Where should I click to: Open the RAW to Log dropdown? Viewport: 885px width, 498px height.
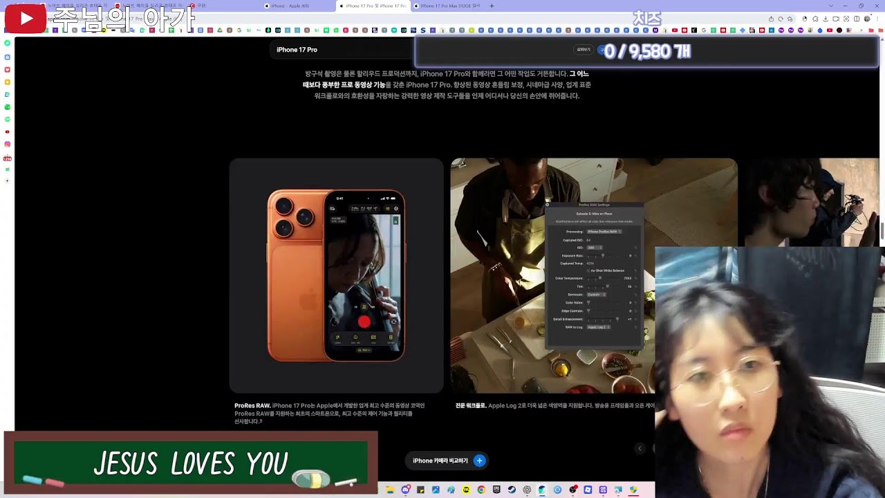tap(597, 327)
